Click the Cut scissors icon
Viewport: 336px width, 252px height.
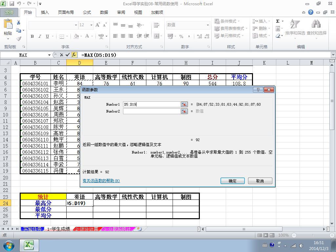19,22
